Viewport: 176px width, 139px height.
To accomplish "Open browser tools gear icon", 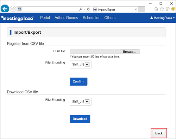I will click(x=168, y=9).
